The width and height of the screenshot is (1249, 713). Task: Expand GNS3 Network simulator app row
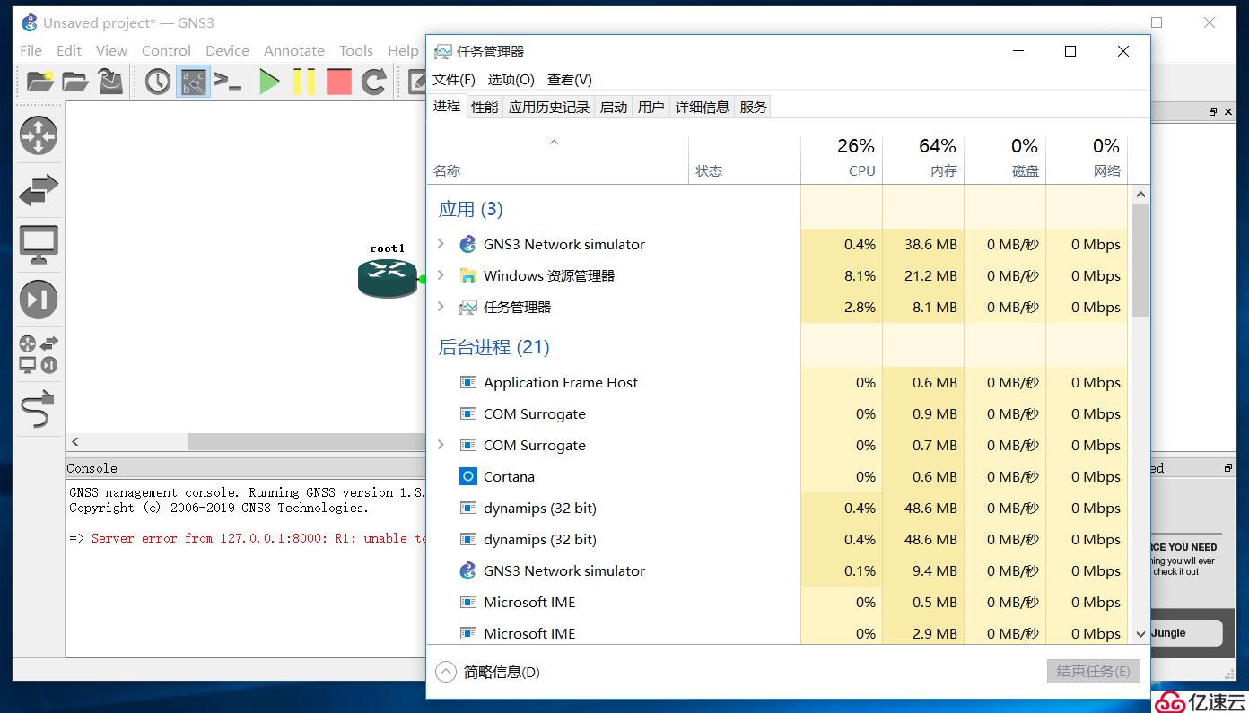pos(441,244)
